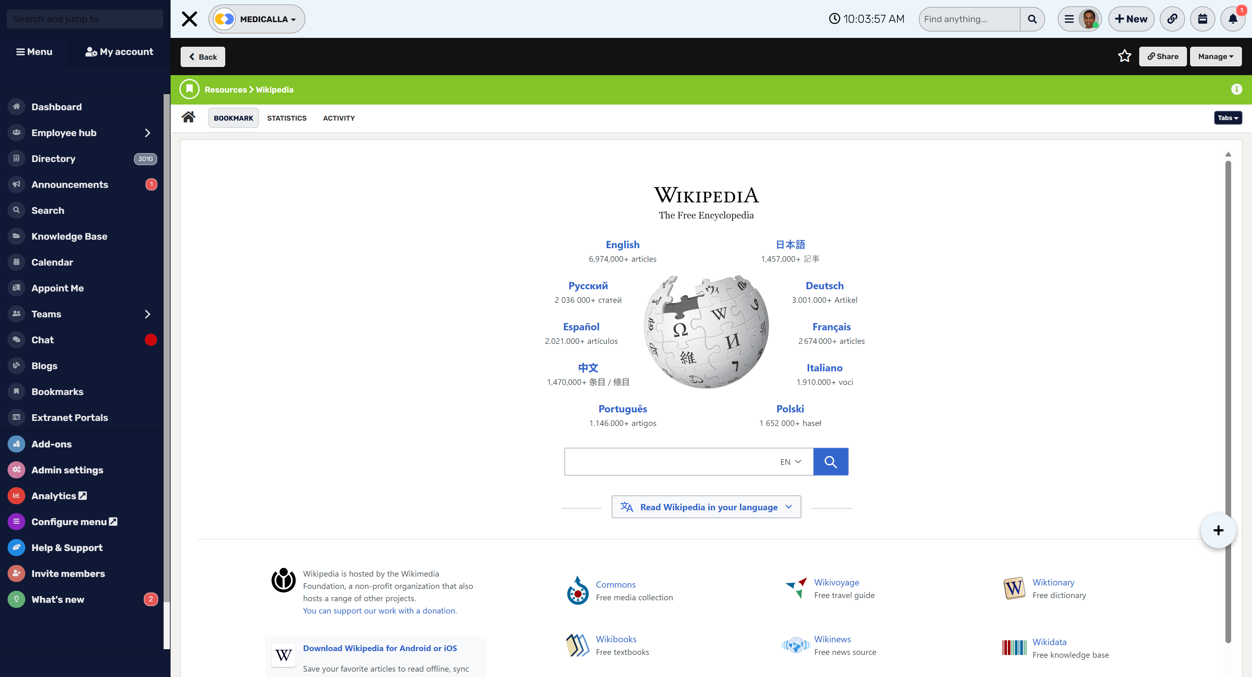Switch to the Activity tab
Image resolution: width=1252 pixels, height=677 pixels.
(339, 118)
